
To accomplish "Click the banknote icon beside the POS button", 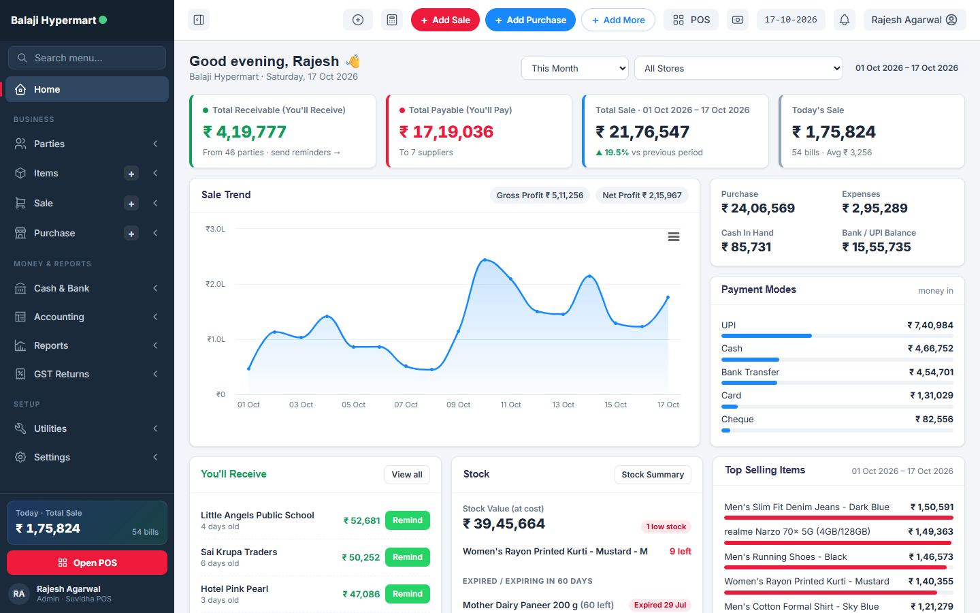I will [738, 20].
